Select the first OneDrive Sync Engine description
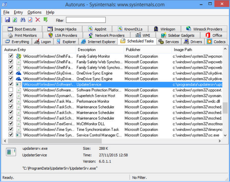The image size is (230, 182). click(x=95, y=73)
